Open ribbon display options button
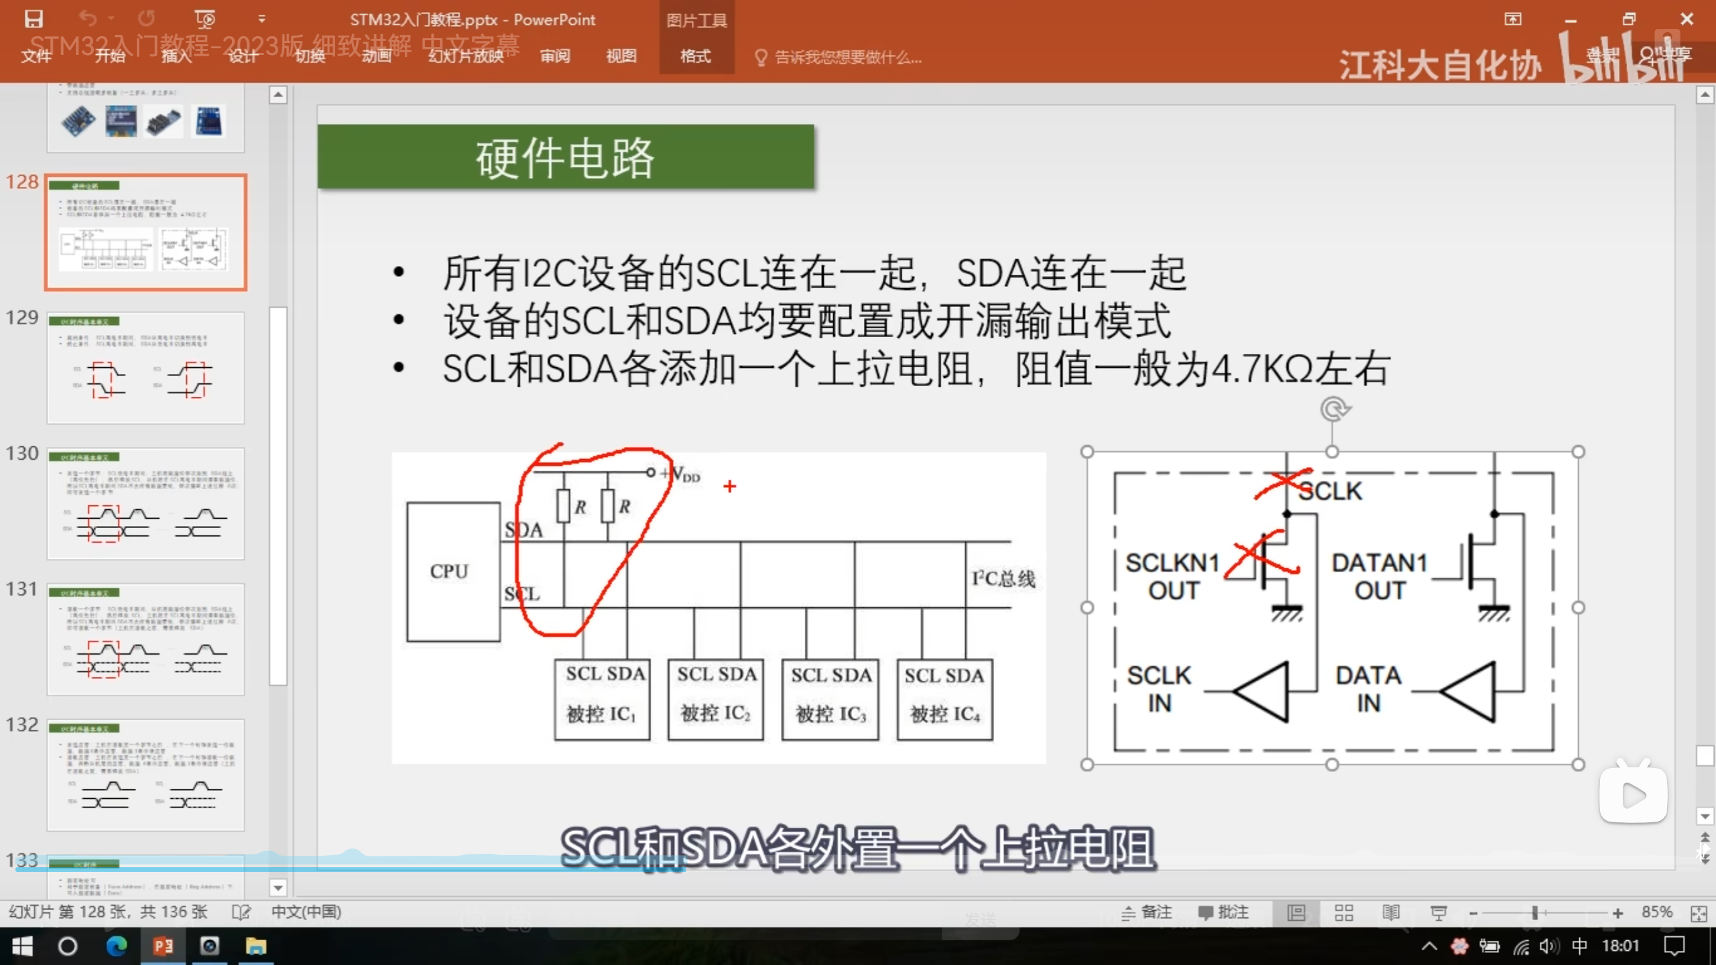The width and height of the screenshot is (1716, 965). coord(1513,19)
